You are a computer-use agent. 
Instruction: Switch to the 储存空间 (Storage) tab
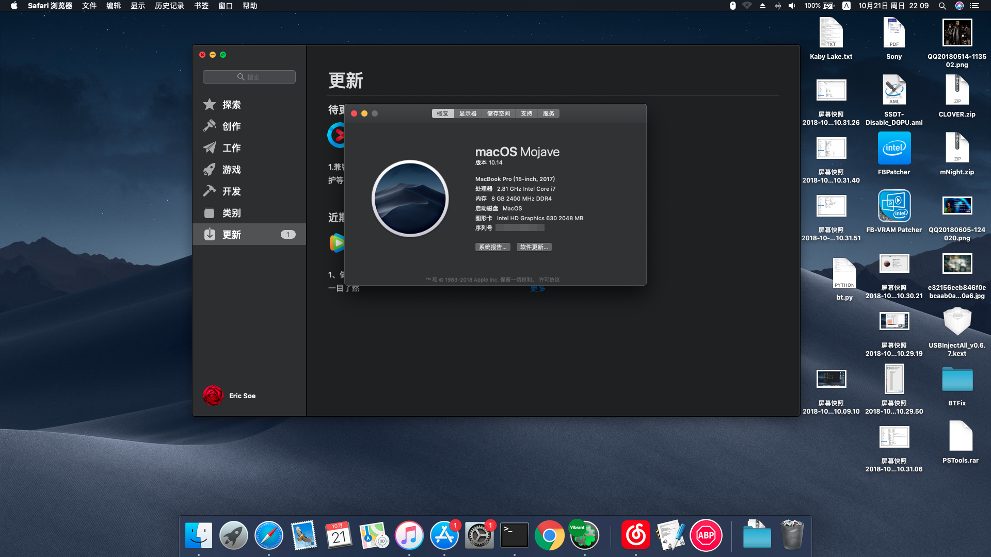(x=498, y=113)
